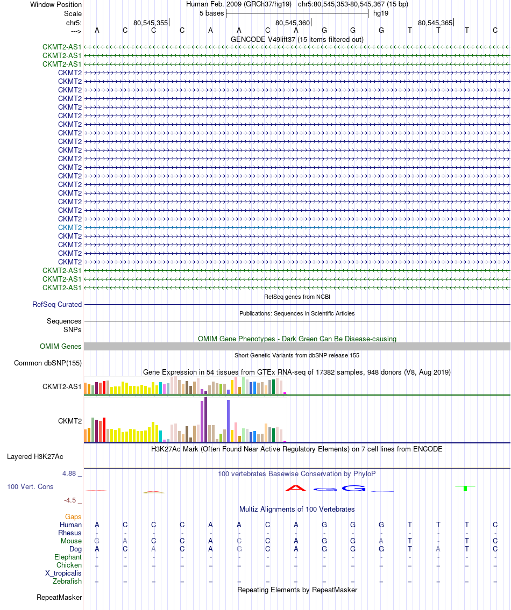The width and height of the screenshot is (511, 610).
Task: Click the Layered H3K27Ac label
Action: point(35,457)
